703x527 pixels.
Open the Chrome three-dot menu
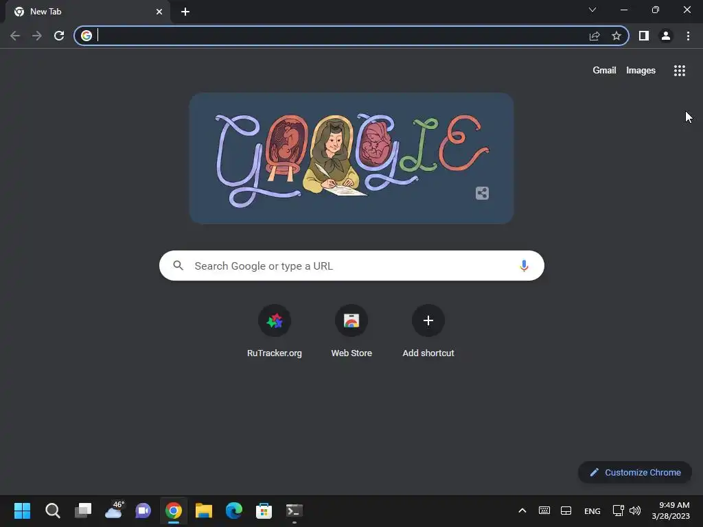click(688, 36)
